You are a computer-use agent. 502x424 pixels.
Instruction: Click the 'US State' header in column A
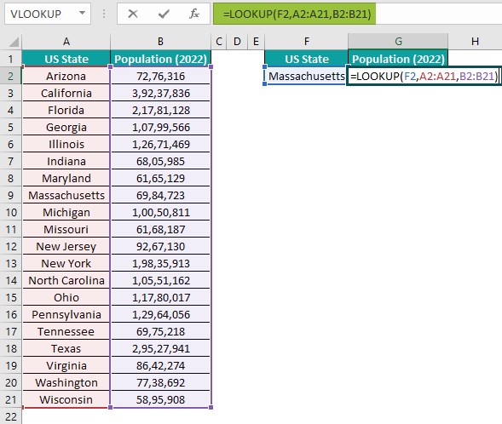click(66, 59)
